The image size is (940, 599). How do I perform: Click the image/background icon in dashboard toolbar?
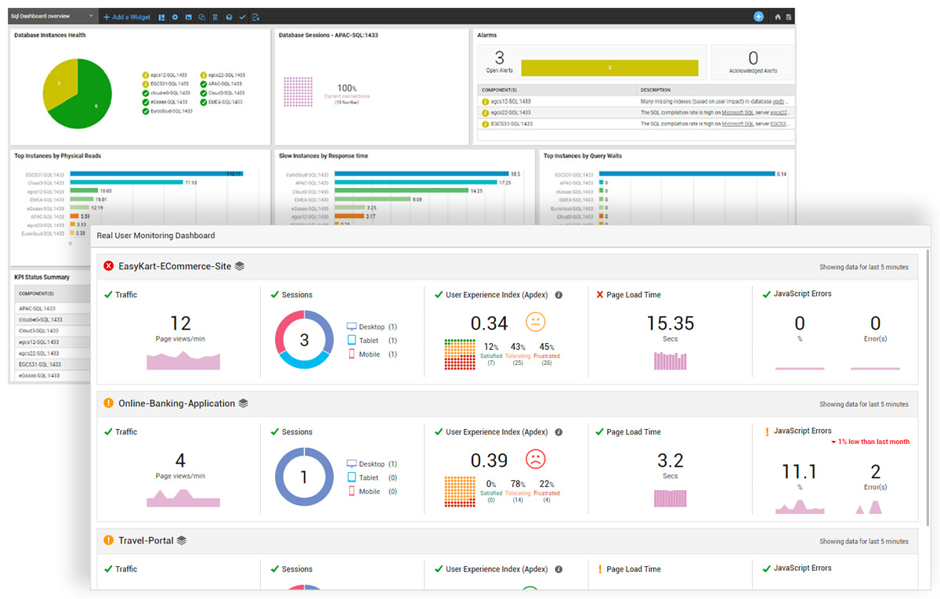188,16
